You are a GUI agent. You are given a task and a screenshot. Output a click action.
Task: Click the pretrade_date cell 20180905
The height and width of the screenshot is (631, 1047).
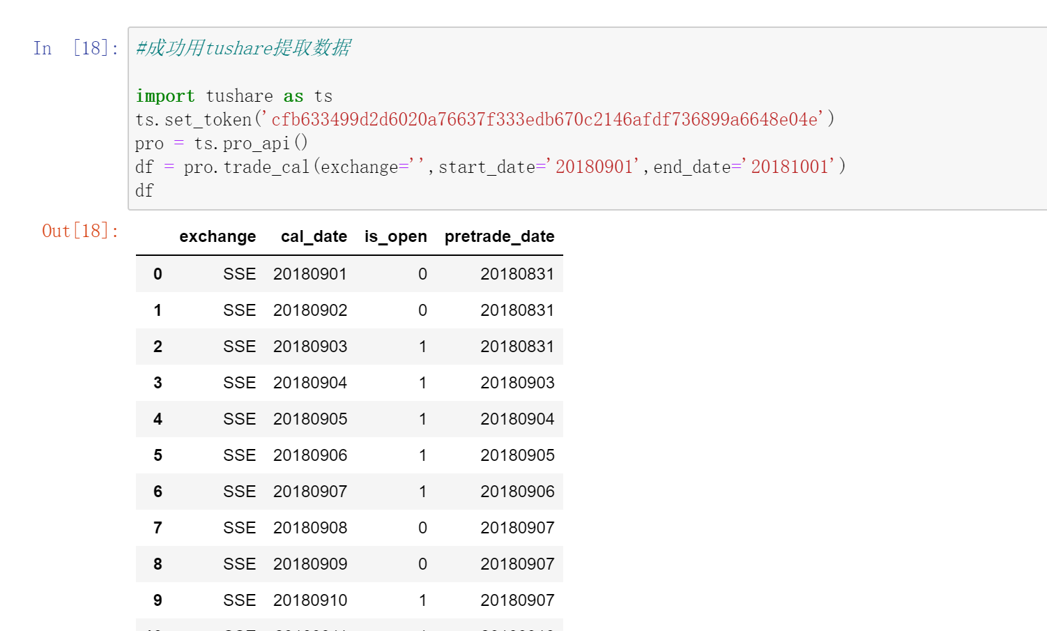click(x=517, y=455)
